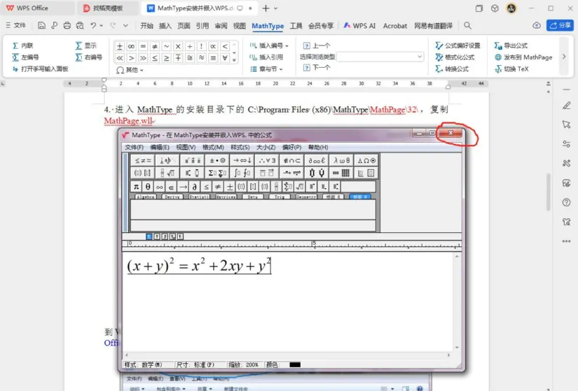Insert right-numbered equation 右编号

[x=89, y=57]
